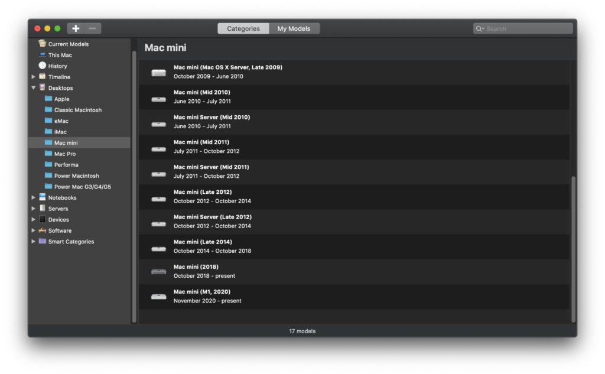The image size is (605, 374).
Task: Select the eMac folder icon
Action: (48, 121)
